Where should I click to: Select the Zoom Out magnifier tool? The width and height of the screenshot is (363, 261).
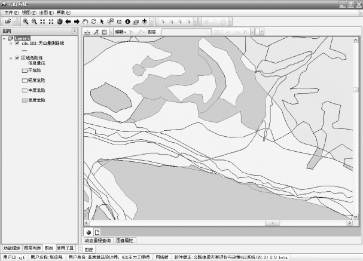[34, 22]
